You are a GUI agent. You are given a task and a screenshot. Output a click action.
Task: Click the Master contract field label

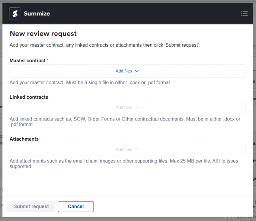[28, 60]
